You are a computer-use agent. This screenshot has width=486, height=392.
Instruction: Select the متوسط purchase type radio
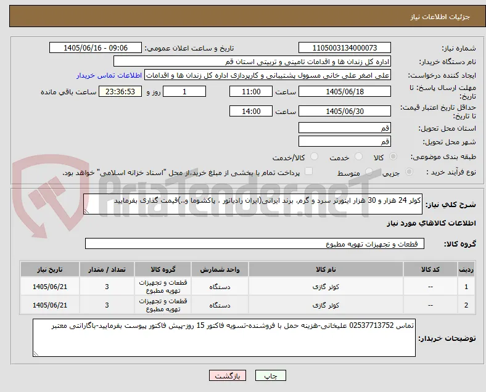point(369,172)
